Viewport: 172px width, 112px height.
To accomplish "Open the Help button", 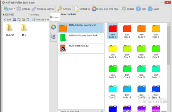I will [x=141, y=9].
